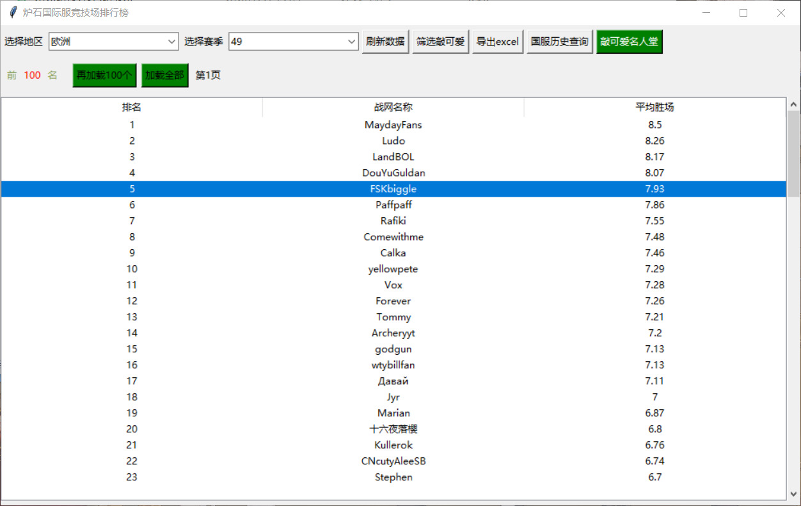The width and height of the screenshot is (801, 506).
Task: Select the Paffpaff row
Action: click(393, 205)
